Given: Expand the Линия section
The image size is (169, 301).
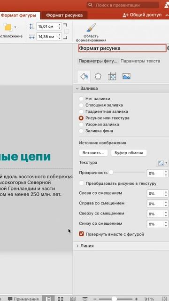Looking at the screenshot, I should [77, 246].
